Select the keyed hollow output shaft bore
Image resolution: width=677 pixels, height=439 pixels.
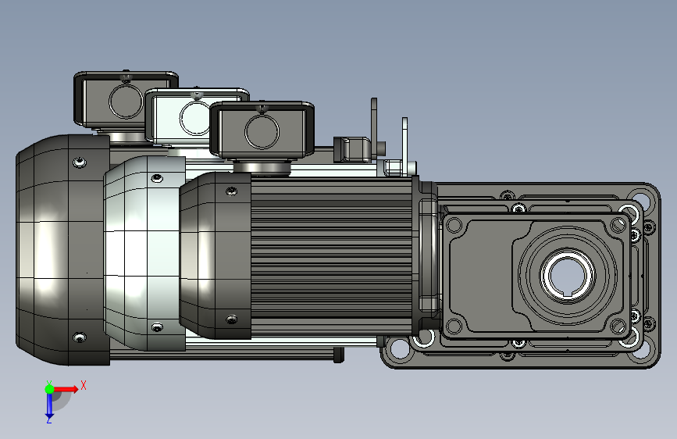(x=568, y=277)
